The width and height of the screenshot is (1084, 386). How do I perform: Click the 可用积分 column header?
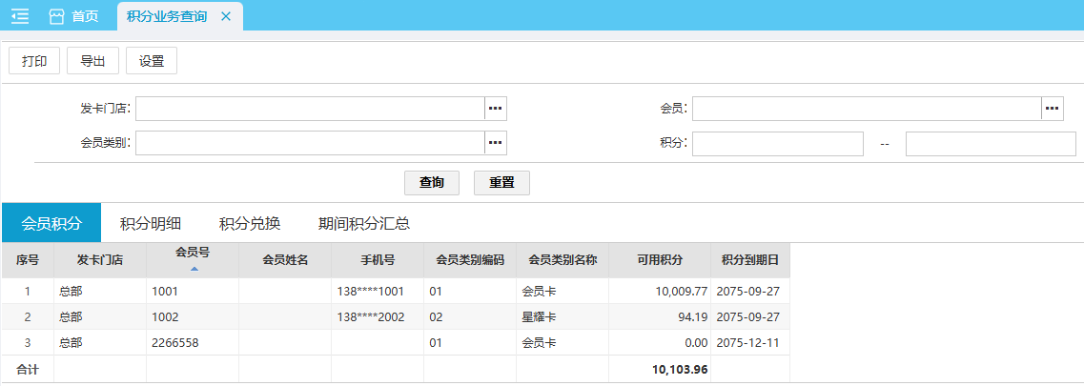pos(660,260)
